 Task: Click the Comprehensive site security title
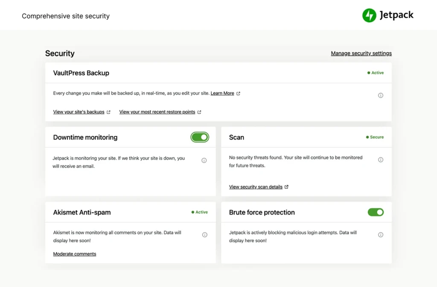(x=66, y=16)
